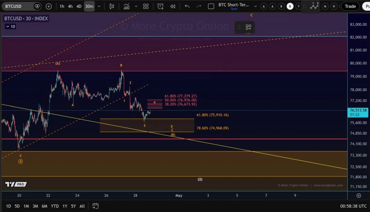Image resolution: width=370 pixels, height=212 pixels.
Task: Open the Go to date calendar icon
Action: 95,206
